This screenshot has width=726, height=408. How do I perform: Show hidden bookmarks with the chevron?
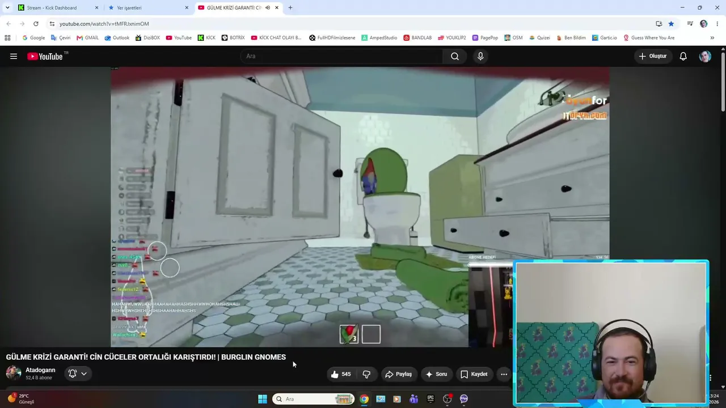712,38
